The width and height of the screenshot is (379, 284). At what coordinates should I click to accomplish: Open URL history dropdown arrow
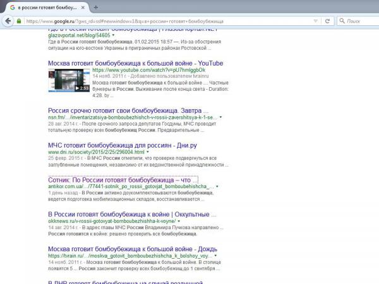point(315,21)
